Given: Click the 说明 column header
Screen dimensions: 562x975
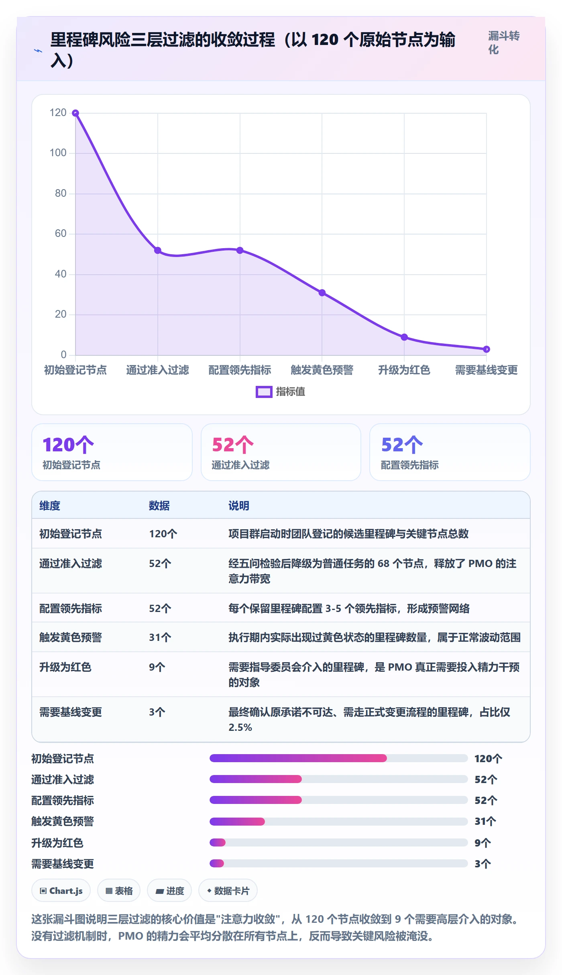Looking at the screenshot, I should coord(239,506).
